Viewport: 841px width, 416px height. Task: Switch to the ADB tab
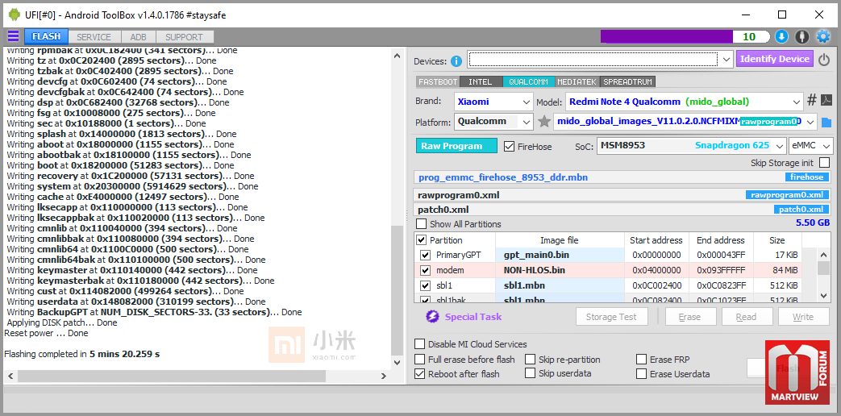(138, 37)
